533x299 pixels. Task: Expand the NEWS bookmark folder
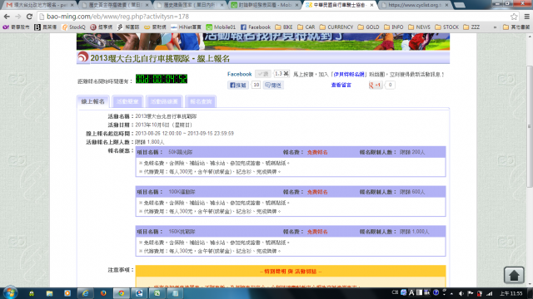click(419, 27)
